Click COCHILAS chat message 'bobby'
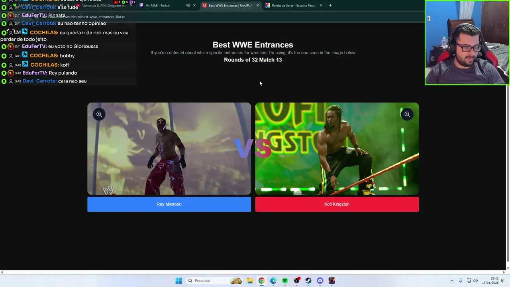Screen dimensions: 510x287 (67, 56)
